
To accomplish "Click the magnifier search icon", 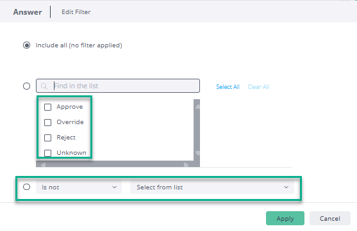I will (44, 86).
